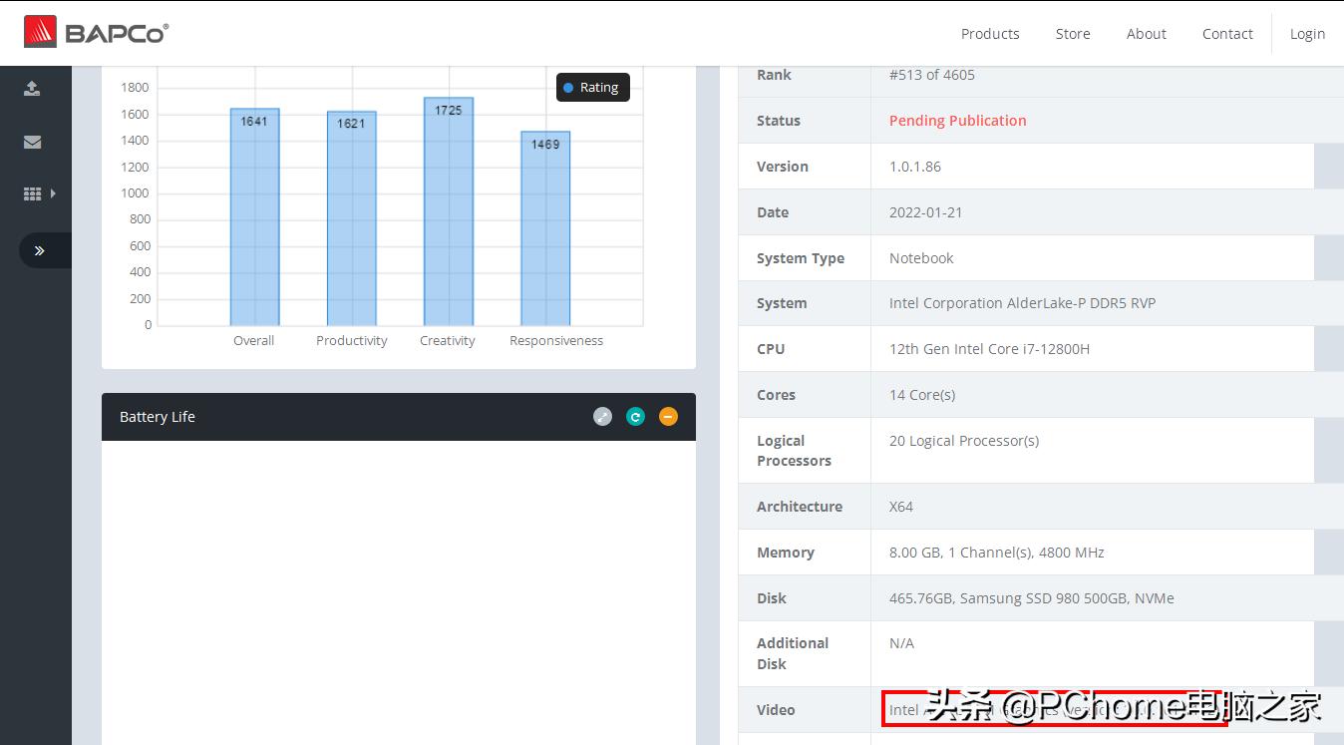Toggle the Rating series visibility in the chart legend

pos(593,87)
